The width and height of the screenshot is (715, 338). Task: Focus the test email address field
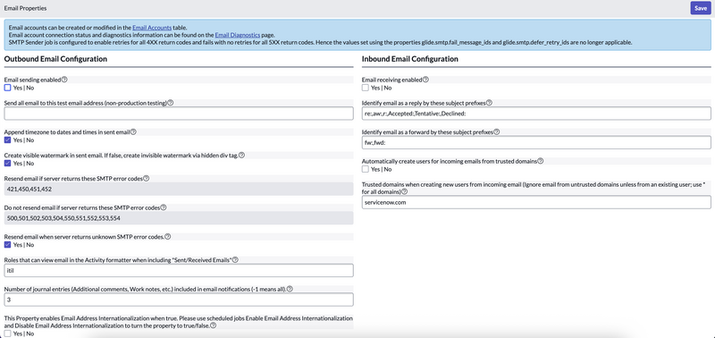(179, 114)
